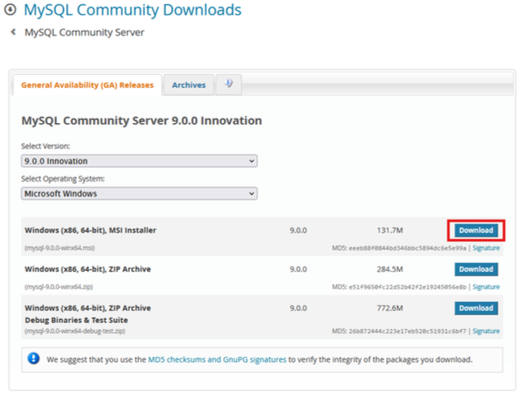Click the file name (mysql-9.0.0-winx64.zip)
520x394 pixels.
pos(59,287)
